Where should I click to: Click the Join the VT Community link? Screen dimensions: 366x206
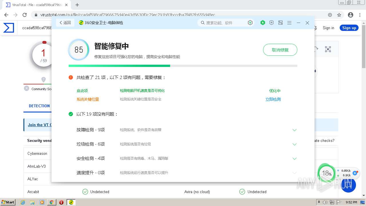[40, 125]
